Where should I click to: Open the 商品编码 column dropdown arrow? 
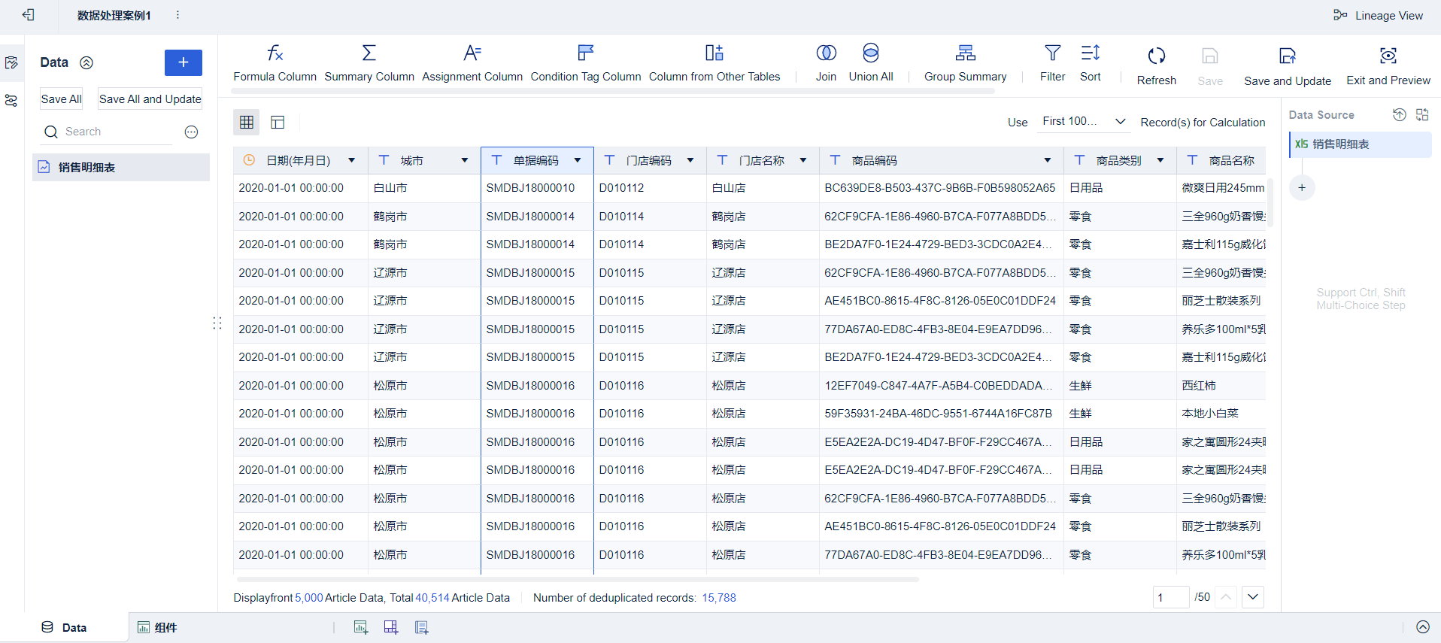pos(1047,160)
